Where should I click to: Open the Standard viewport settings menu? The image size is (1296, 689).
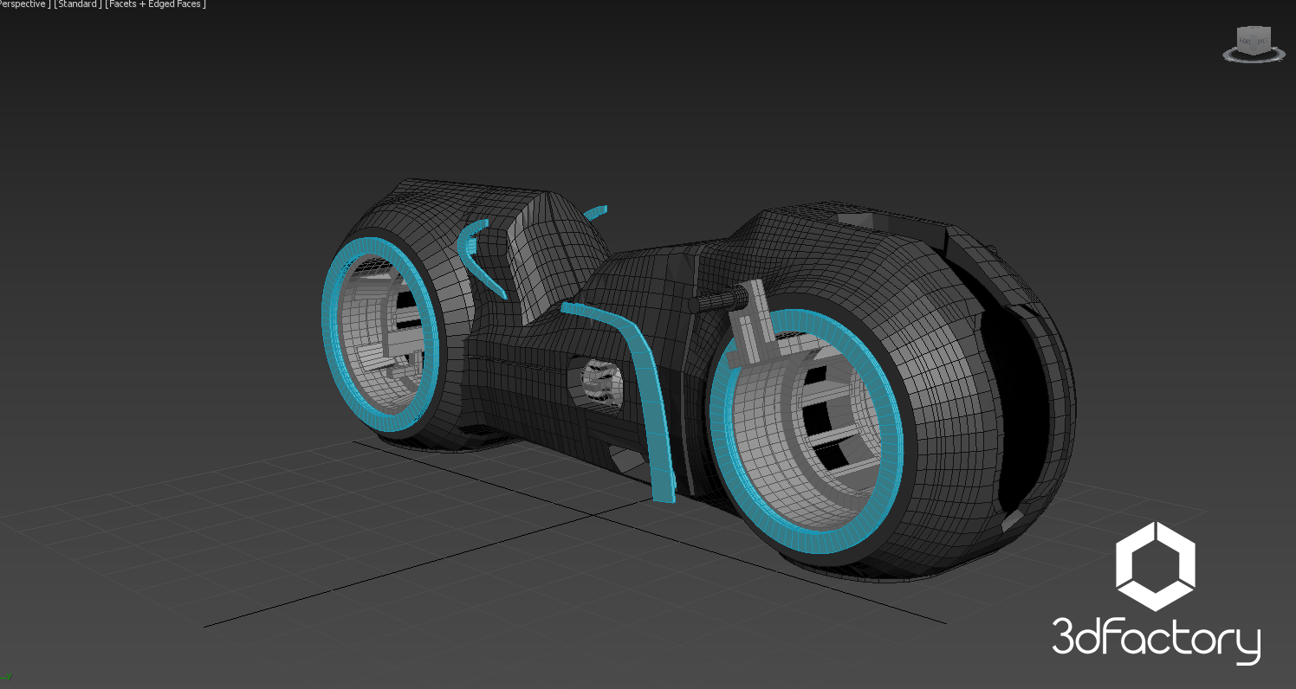76,3
